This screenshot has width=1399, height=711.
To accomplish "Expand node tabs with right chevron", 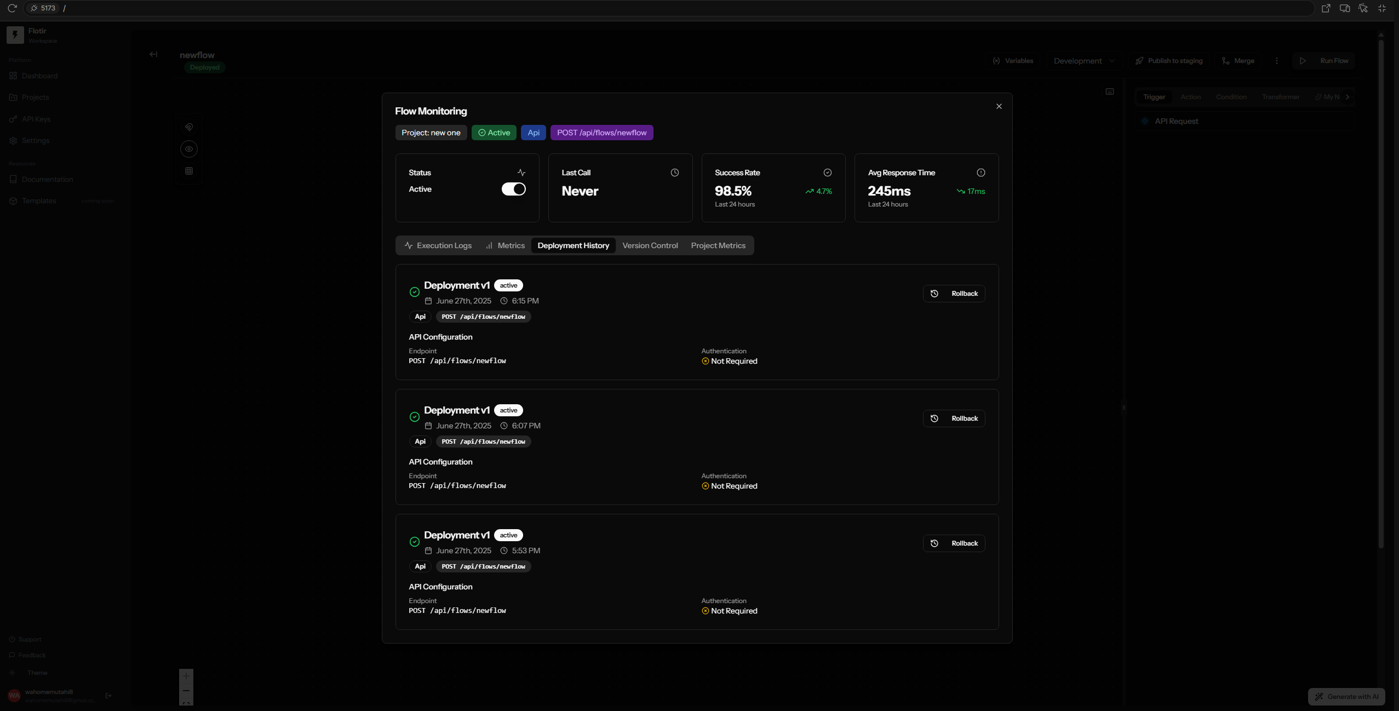I will point(1348,97).
